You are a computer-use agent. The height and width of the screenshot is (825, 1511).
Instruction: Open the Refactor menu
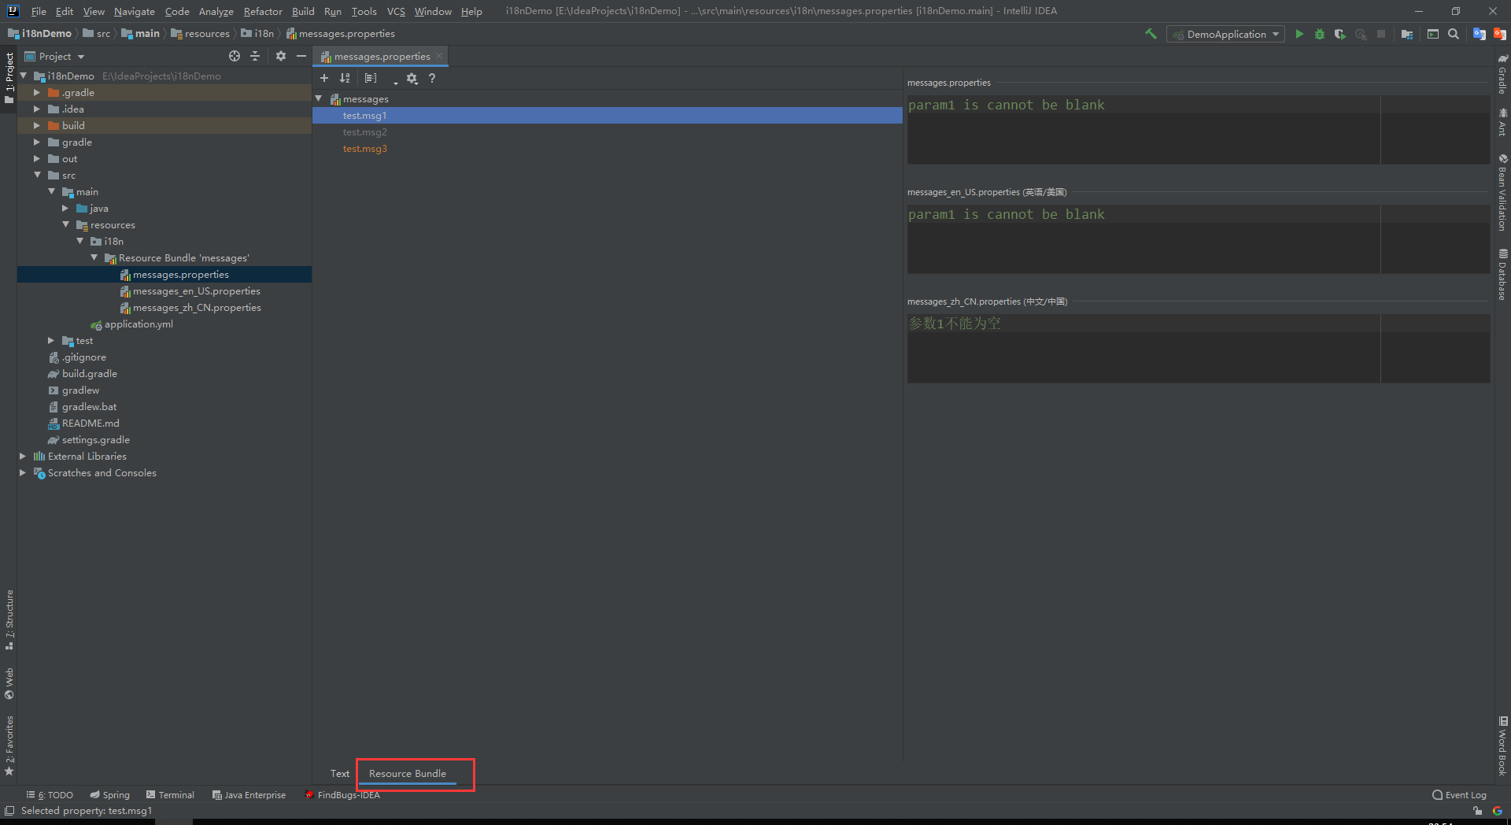tap(262, 11)
